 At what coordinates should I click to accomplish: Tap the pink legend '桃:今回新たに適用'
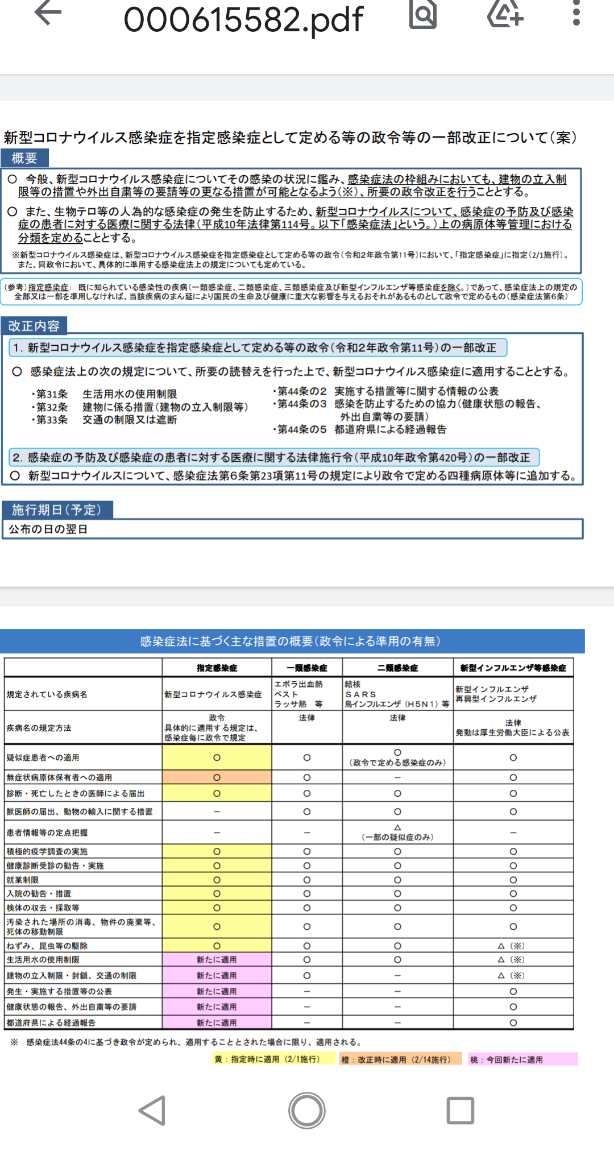point(523,1059)
